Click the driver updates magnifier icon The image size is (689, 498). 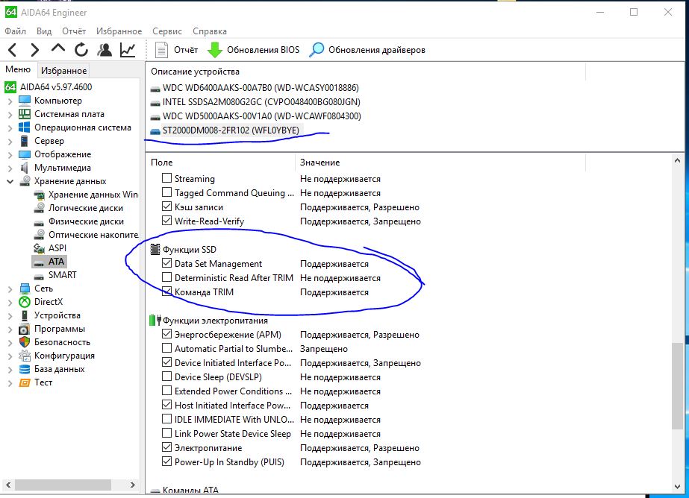tap(317, 50)
